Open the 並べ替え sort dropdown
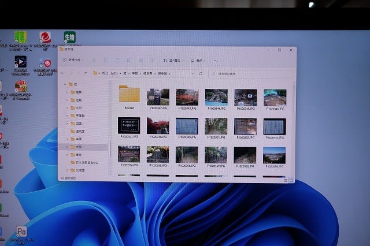Viewport: 370px width, 246px height. click(x=172, y=60)
